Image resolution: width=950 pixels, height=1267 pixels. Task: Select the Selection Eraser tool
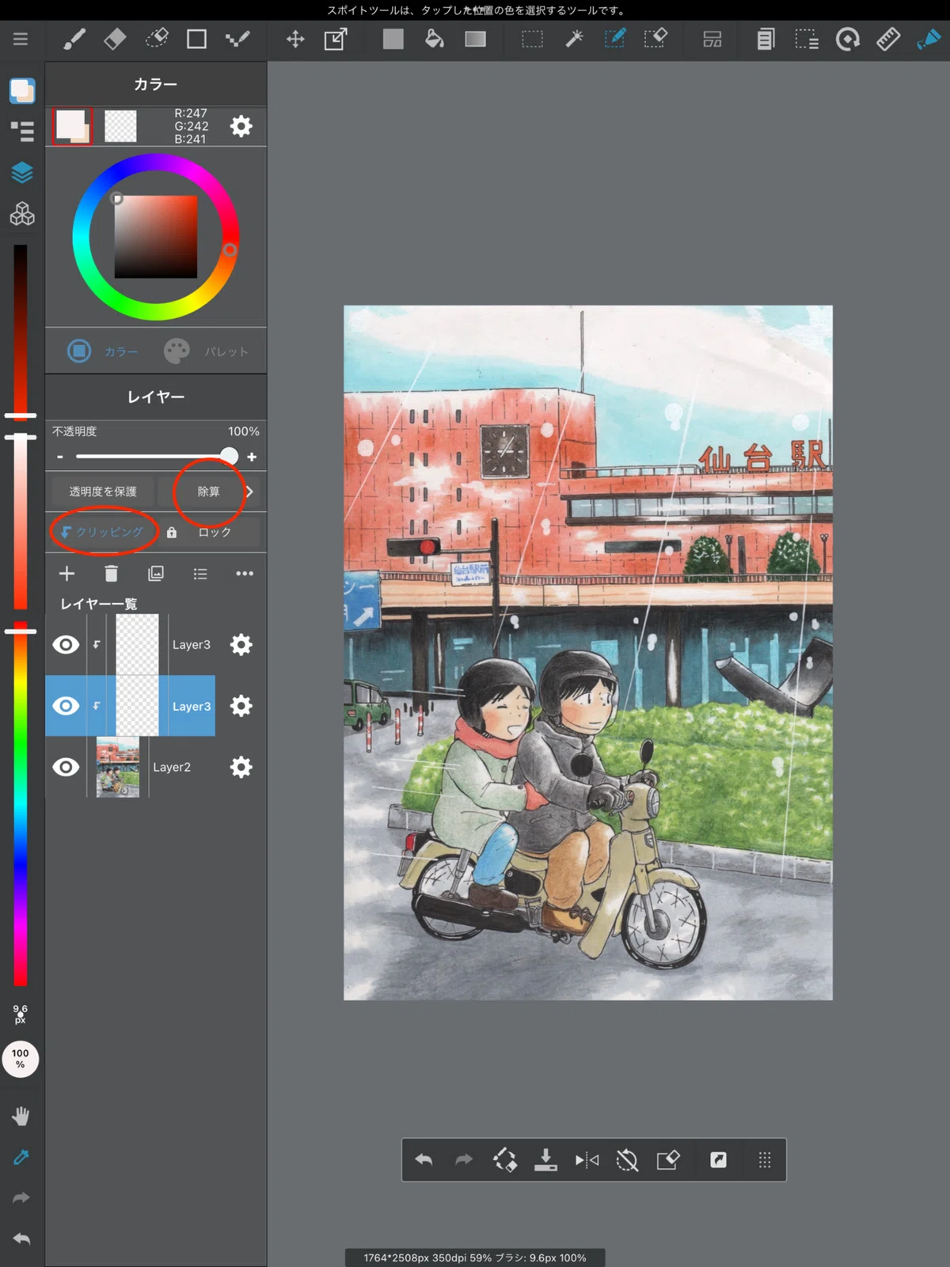tap(656, 39)
